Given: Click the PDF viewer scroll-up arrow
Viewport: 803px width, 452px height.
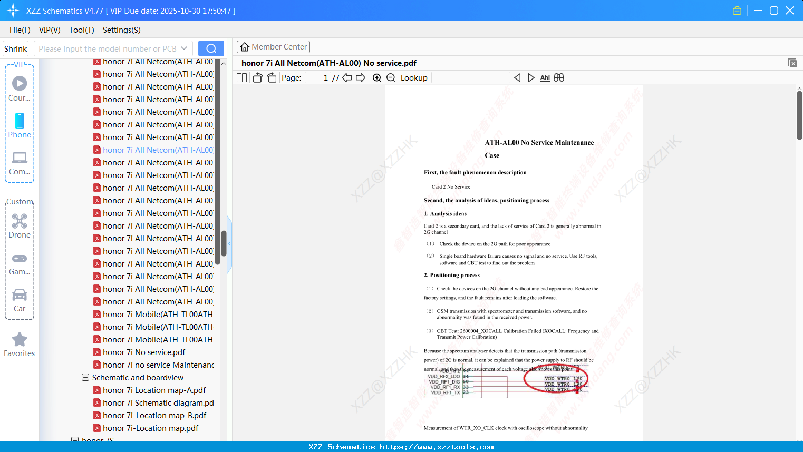Looking at the screenshot, I should coord(799,89).
